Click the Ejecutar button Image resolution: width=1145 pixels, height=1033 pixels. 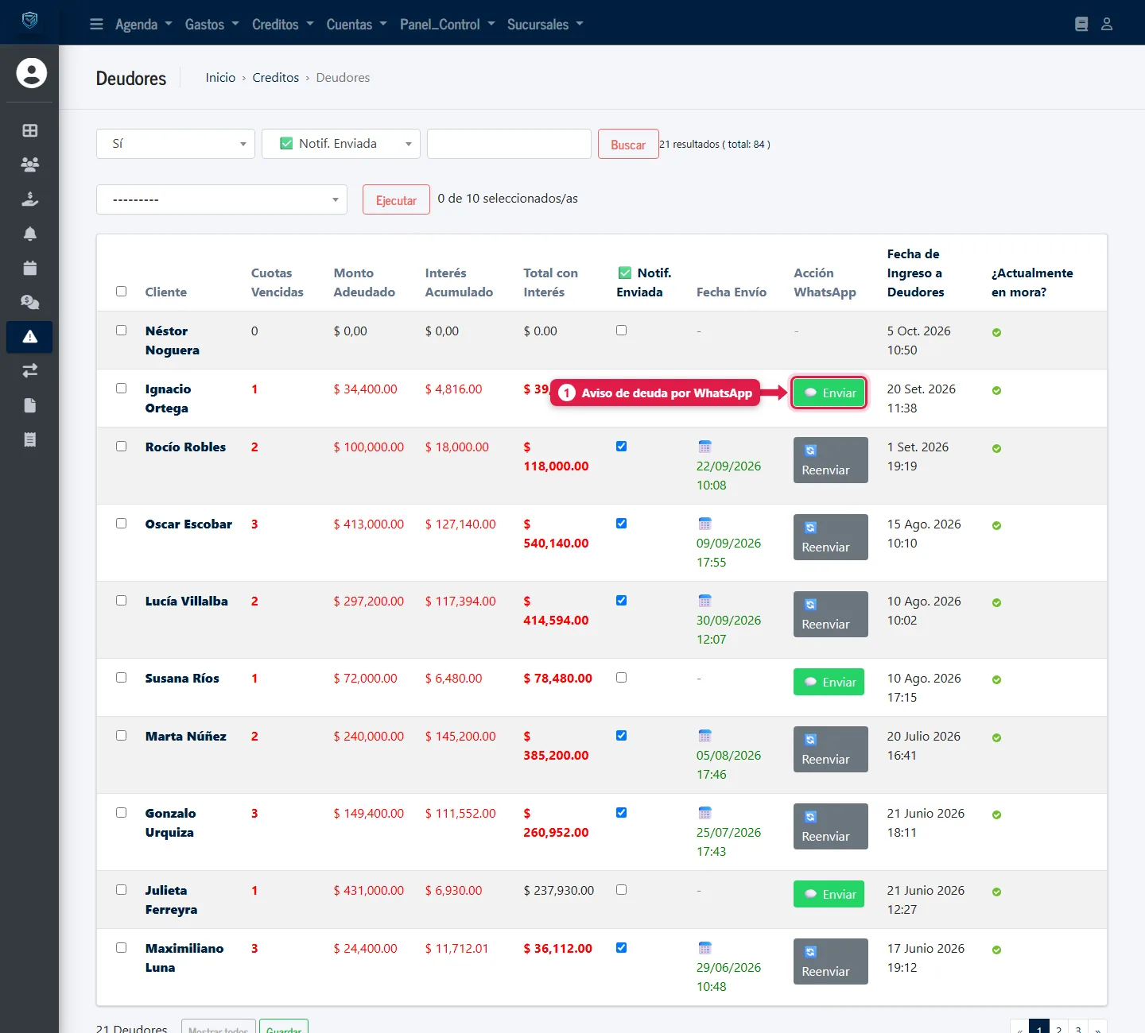[396, 200]
